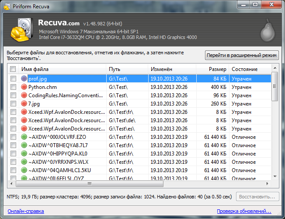The width and height of the screenshot is (285, 219).
Task: Click the file name ~AXDW^0HIPPYQPA.KL0
Action: [x=58, y=154]
